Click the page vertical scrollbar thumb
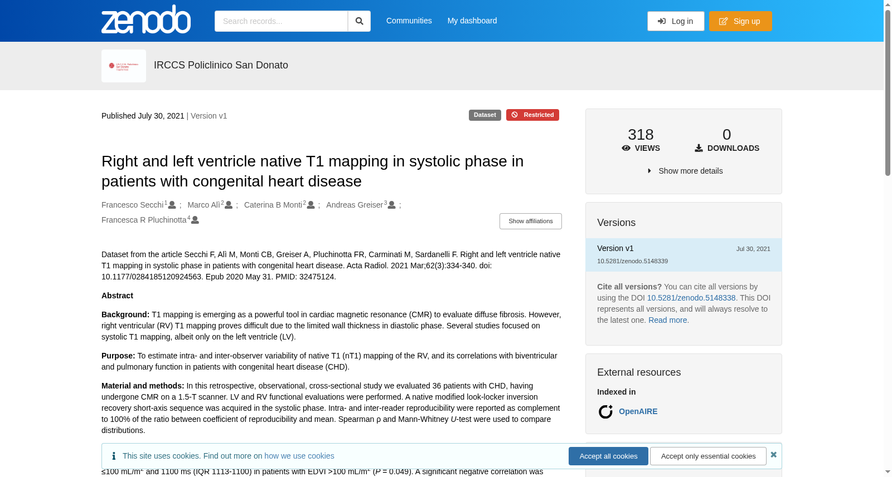892x477 pixels. point(888,92)
